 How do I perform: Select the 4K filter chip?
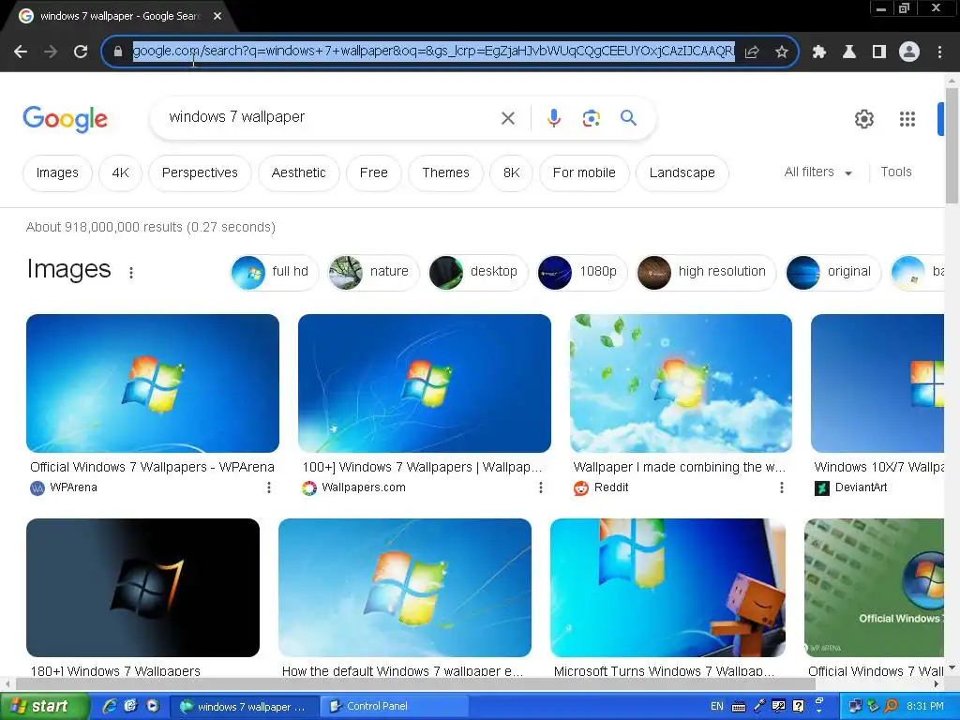[x=121, y=172]
